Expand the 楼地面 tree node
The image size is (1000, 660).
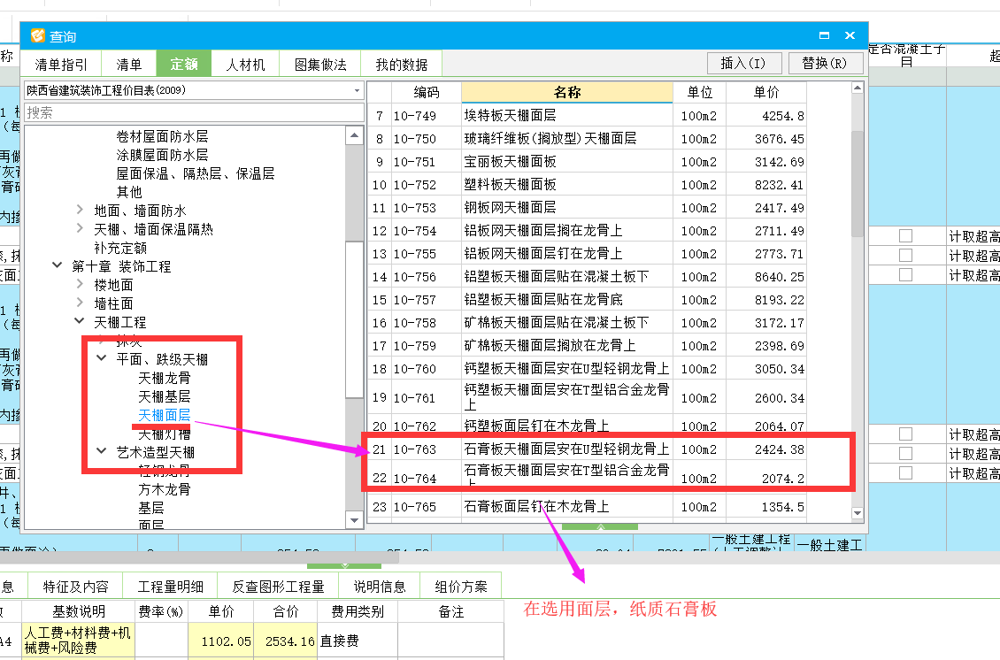tap(80, 284)
